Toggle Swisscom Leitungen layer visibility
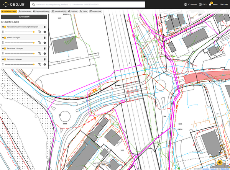230x170 pixels. coord(4,59)
